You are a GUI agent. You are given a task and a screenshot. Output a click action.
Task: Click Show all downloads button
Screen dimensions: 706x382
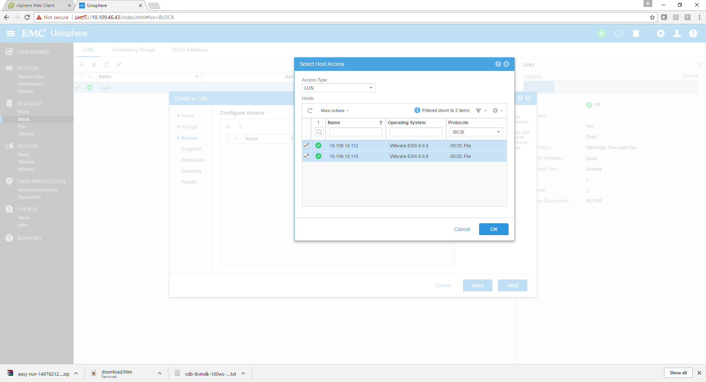678,373
